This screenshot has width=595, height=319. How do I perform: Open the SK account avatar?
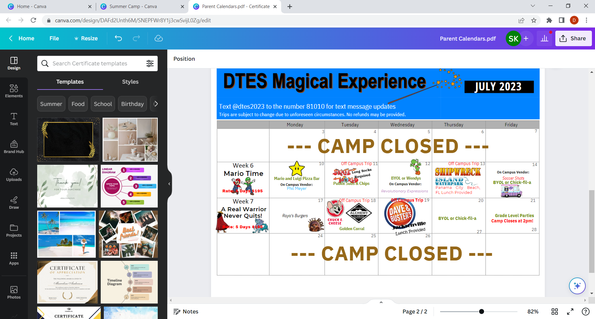[x=513, y=38]
